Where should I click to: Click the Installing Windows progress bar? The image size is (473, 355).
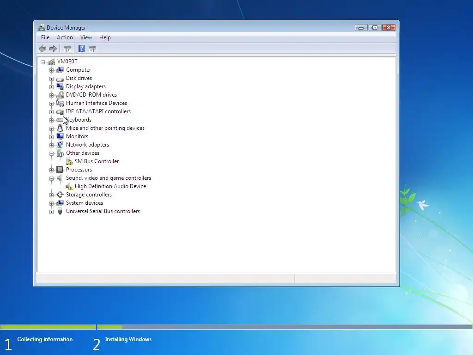pyautogui.click(x=285, y=327)
